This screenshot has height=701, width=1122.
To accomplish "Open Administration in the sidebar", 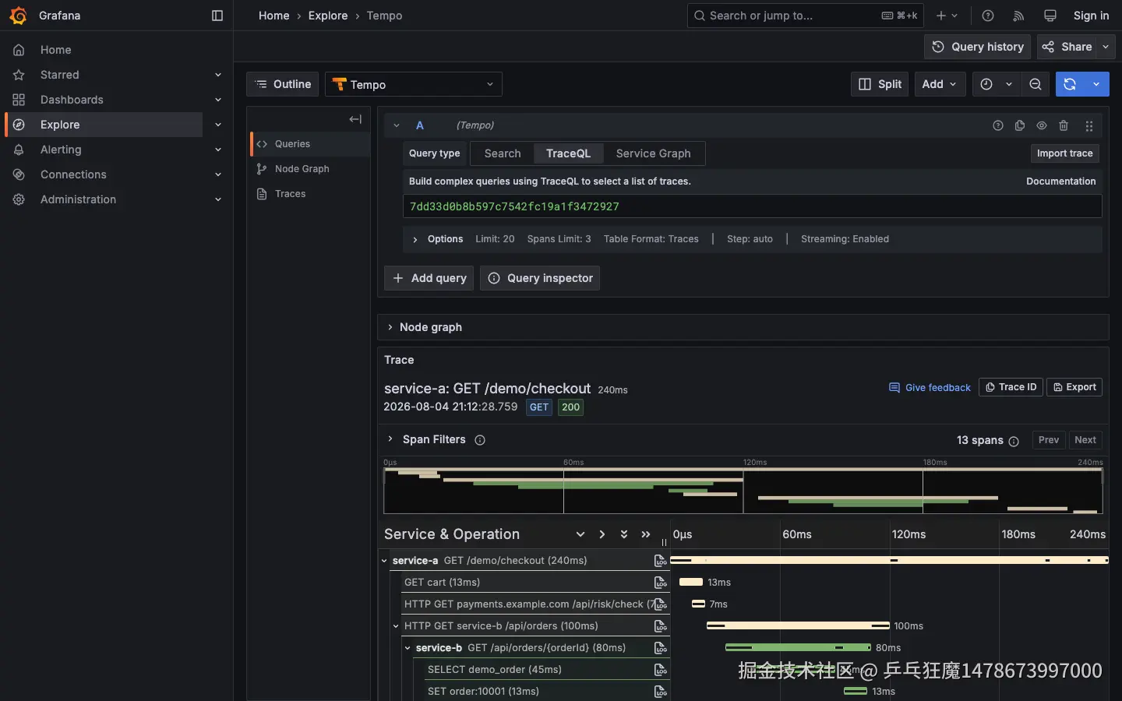I will click(78, 199).
